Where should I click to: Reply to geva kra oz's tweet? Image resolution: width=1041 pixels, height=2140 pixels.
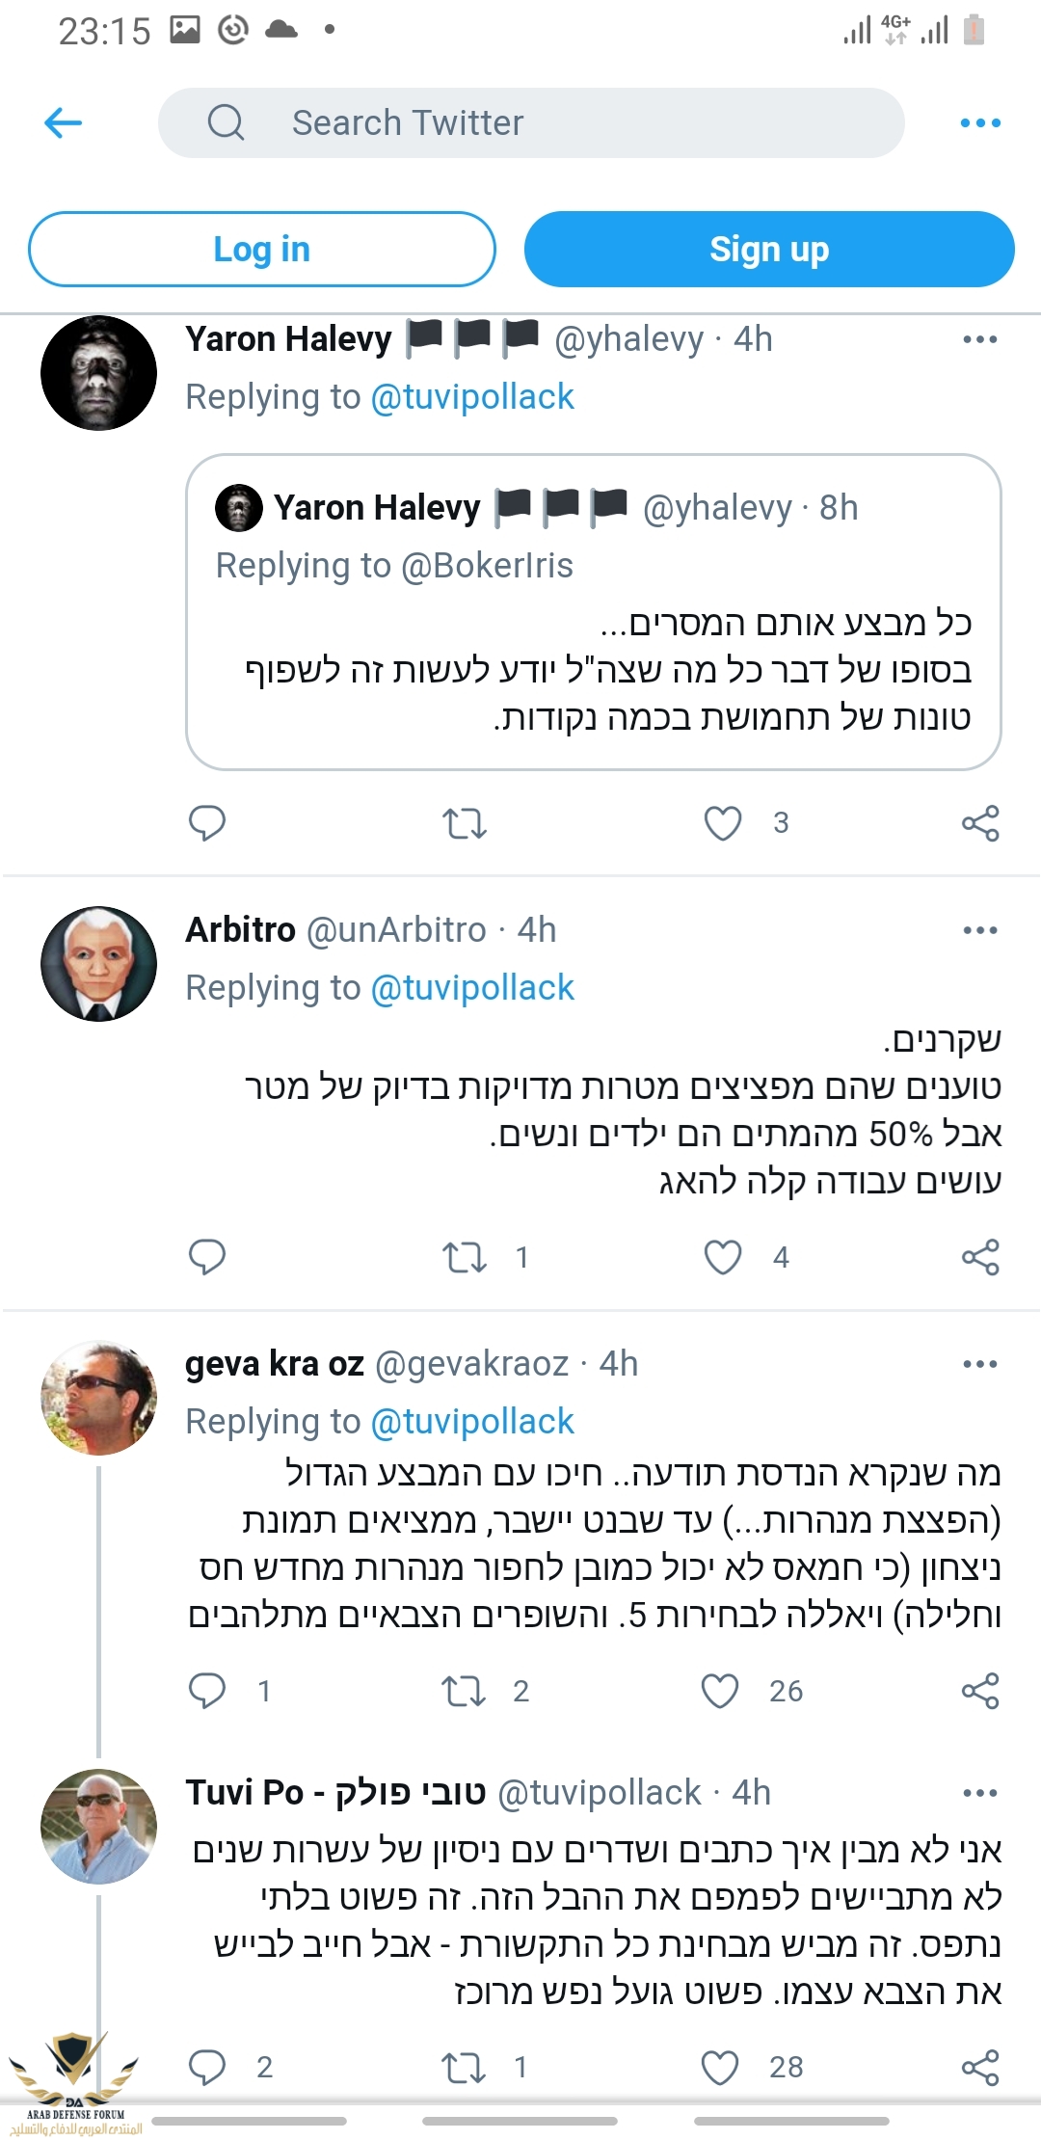point(207,1691)
